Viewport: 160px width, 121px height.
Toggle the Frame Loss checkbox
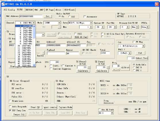(10, 101)
